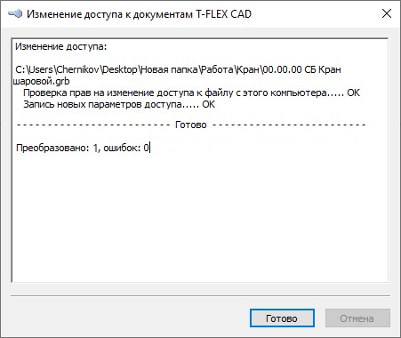This screenshot has height=338, width=401.
Task: Place cursor in 'Преобразовано: 1' result line
Action: [57, 148]
